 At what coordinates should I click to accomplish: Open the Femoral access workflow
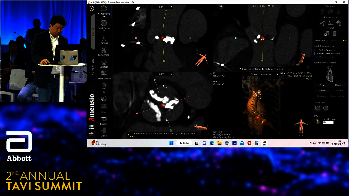click(x=104, y=39)
